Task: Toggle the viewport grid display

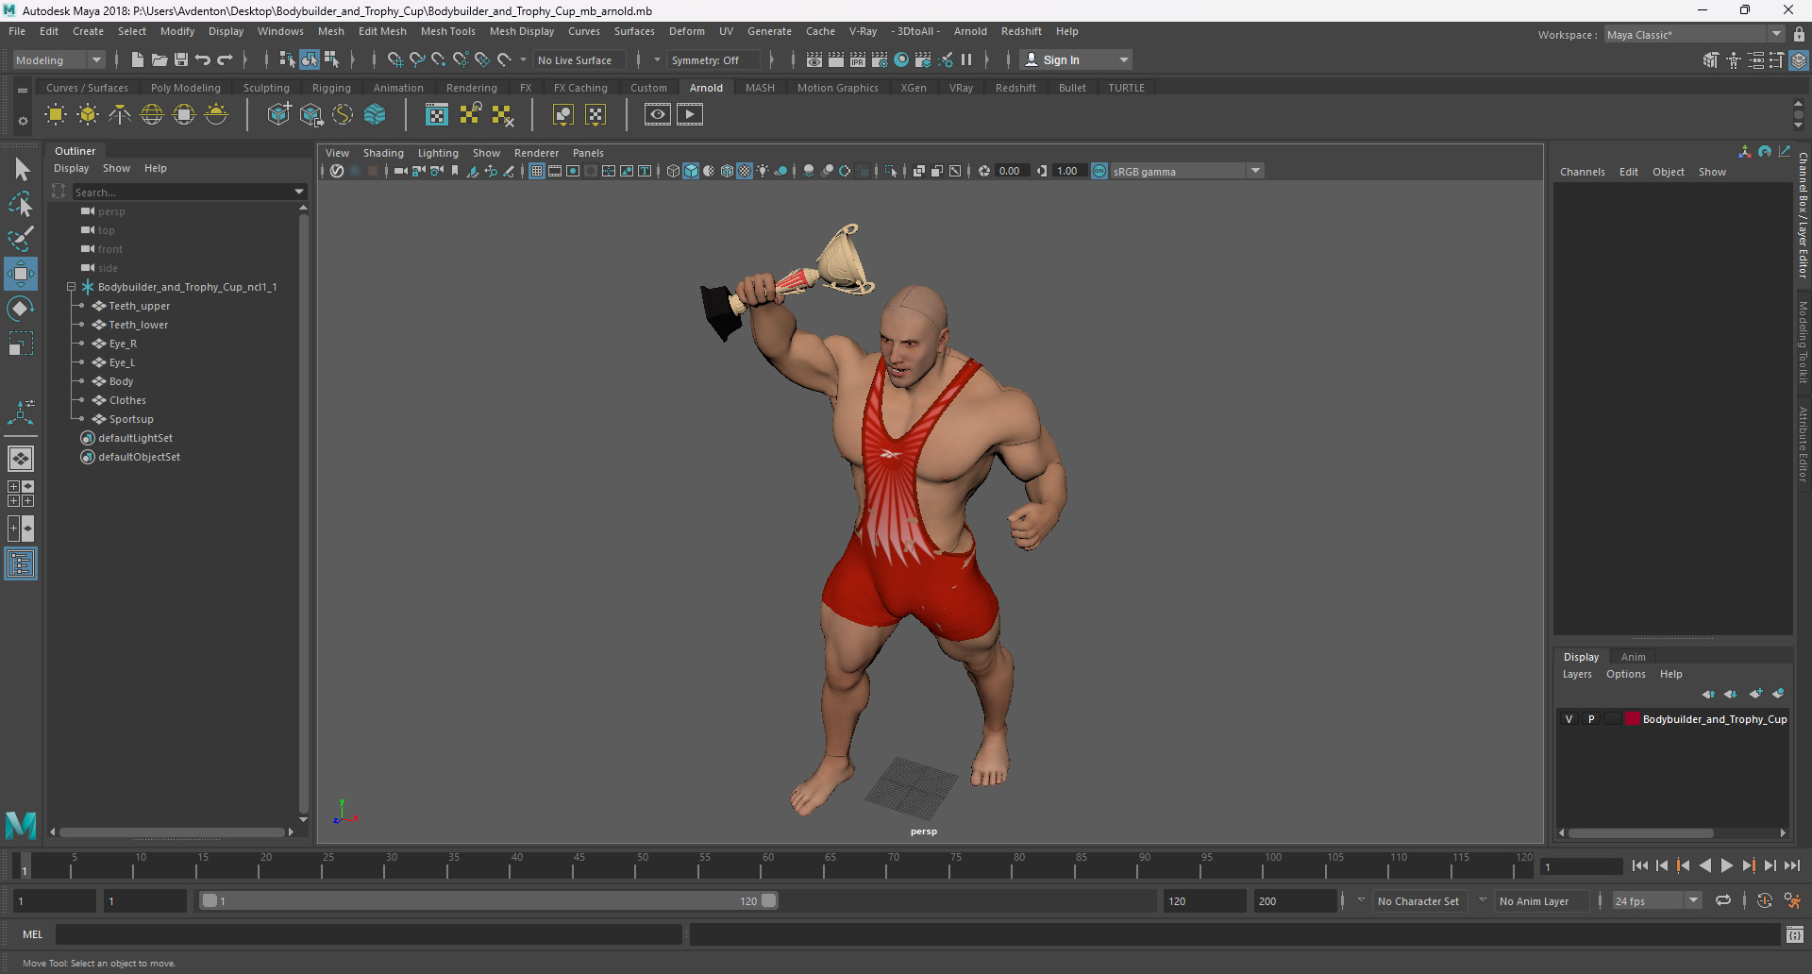Action: [537, 171]
